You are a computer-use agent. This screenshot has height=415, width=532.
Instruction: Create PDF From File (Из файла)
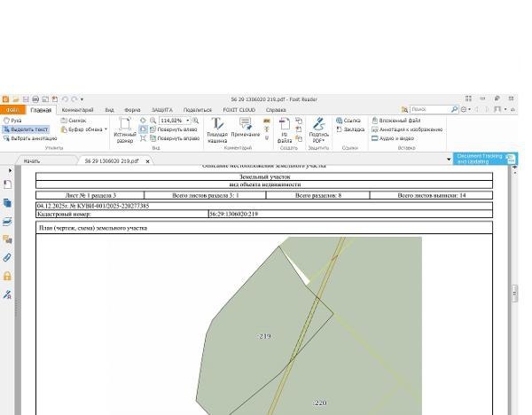click(285, 130)
